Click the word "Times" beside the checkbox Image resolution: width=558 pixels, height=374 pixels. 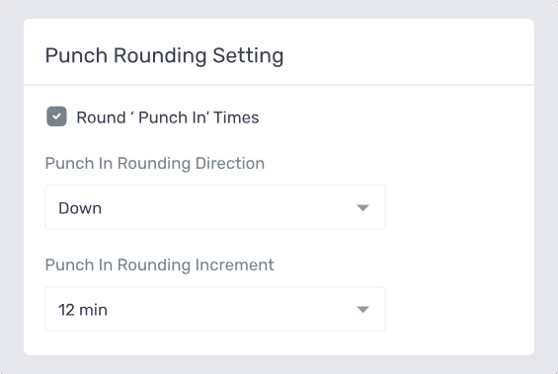click(x=236, y=117)
